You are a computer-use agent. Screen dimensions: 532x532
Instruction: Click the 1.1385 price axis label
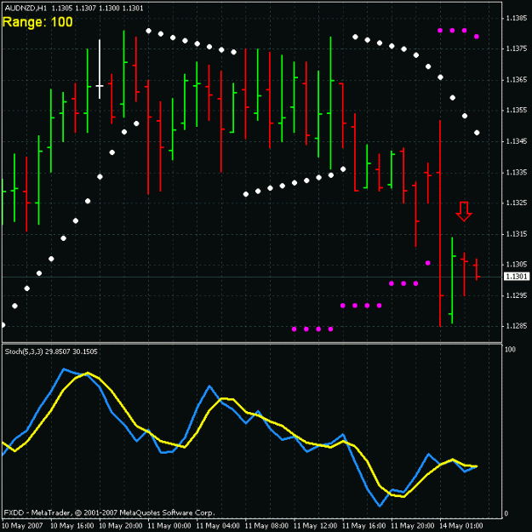517,18
